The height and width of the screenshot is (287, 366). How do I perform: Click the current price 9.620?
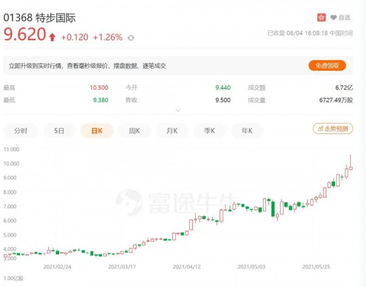pos(24,34)
